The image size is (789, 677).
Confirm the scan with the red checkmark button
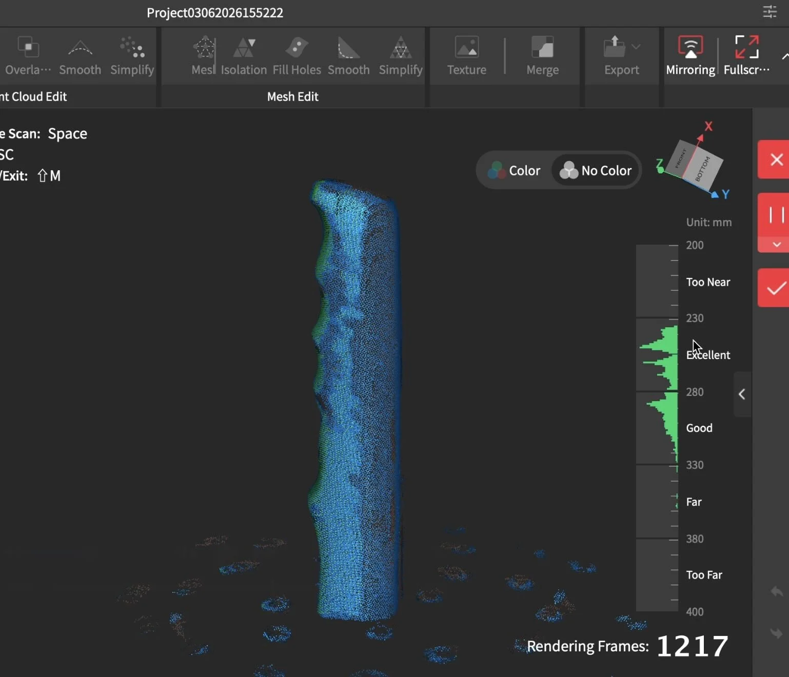776,288
